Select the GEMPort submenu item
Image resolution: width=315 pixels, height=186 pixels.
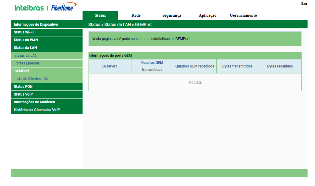click(47, 71)
